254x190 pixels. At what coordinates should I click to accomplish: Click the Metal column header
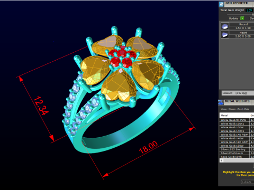pos(234,116)
